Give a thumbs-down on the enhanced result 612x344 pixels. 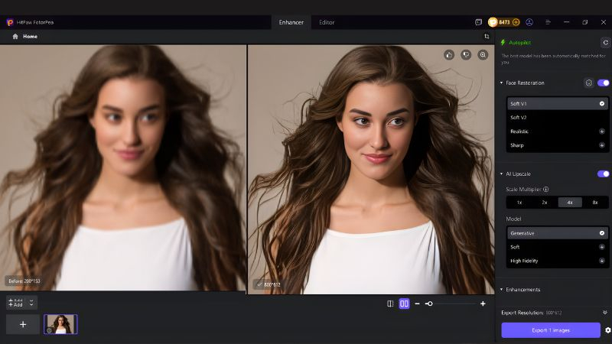(466, 55)
